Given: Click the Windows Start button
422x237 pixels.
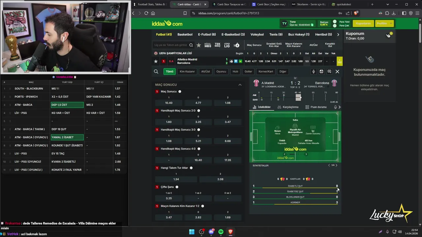Looking at the screenshot, I should 192,232.
